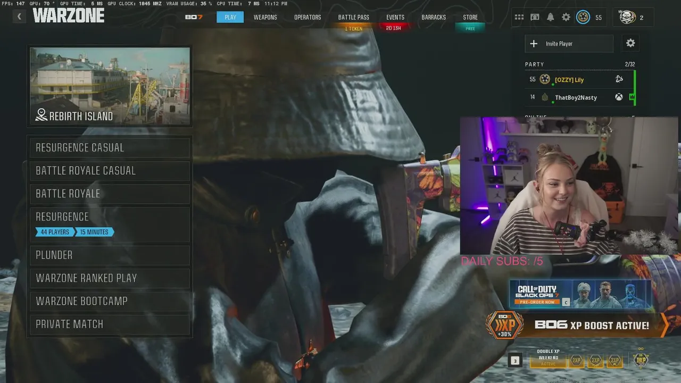Click the Rebirth Island map pin icon
Image resolution: width=681 pixels, height=383 pixels.
41,115
